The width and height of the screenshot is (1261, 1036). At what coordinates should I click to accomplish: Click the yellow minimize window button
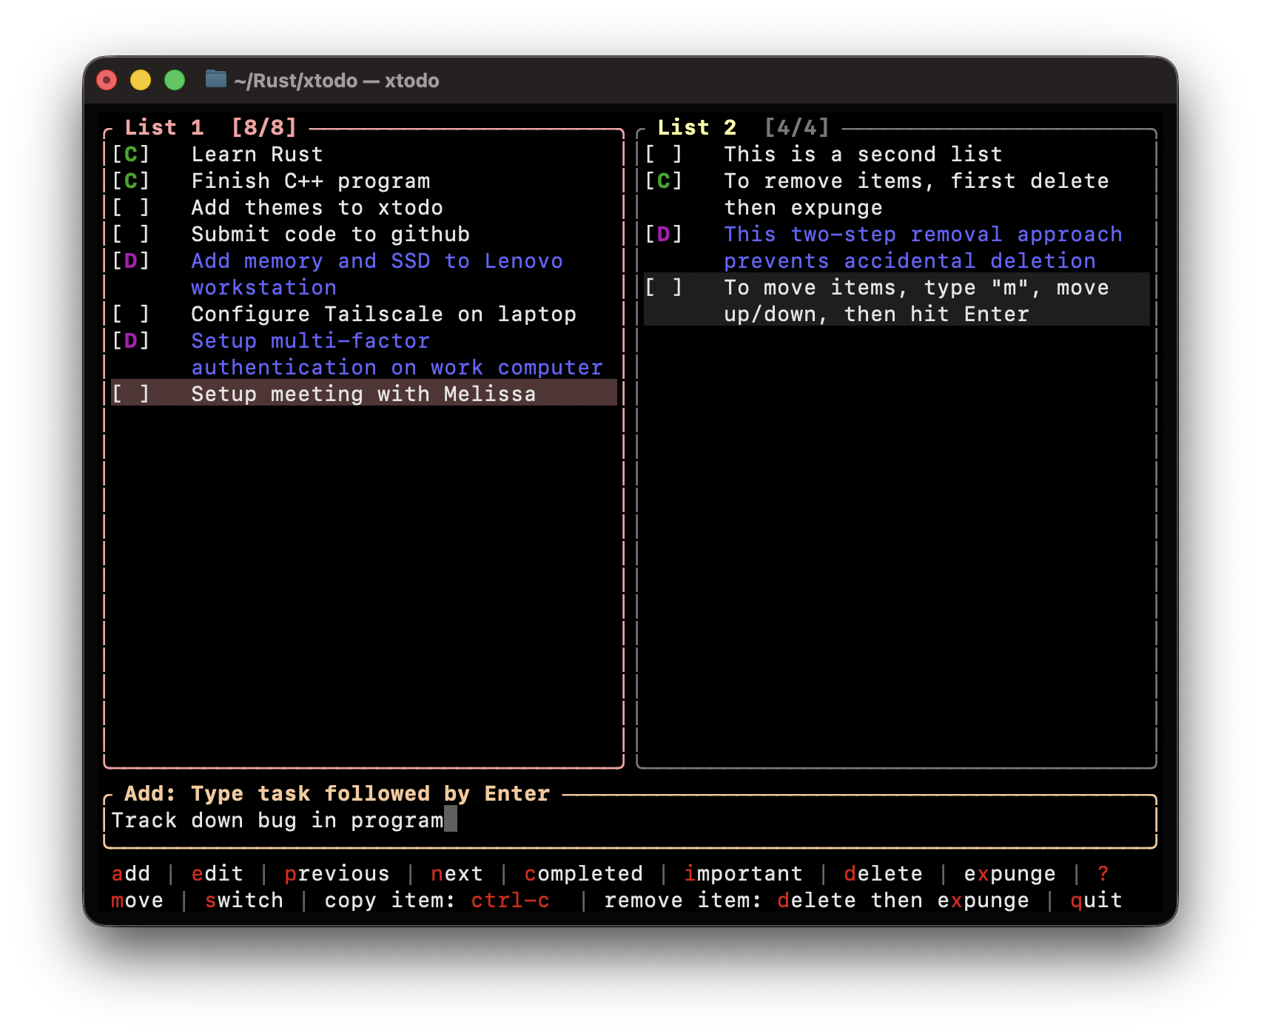coord(141,80)
